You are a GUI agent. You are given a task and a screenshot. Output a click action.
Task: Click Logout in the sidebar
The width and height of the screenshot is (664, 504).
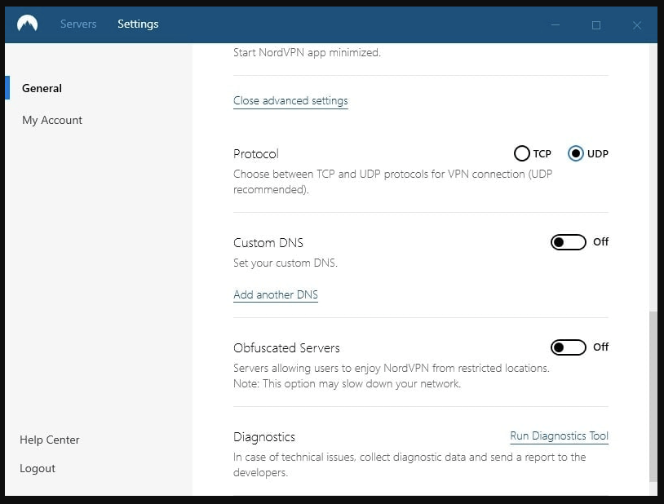(38, 468)
